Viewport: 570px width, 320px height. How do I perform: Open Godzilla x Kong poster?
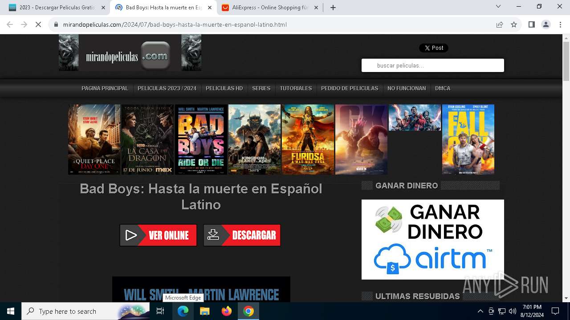(361, 140)
